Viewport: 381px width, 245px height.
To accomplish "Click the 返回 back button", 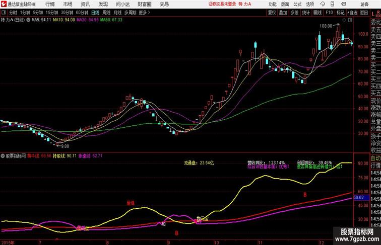I will click(x=364, y=13).
